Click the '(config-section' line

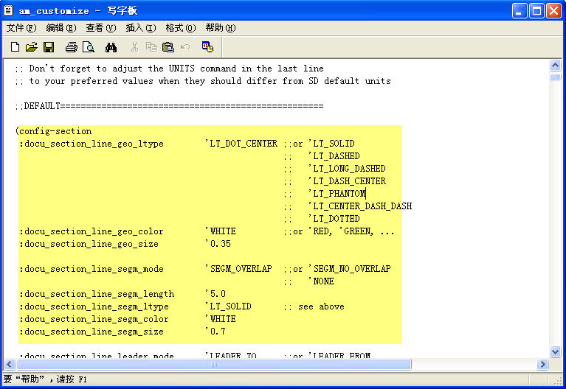53,131
